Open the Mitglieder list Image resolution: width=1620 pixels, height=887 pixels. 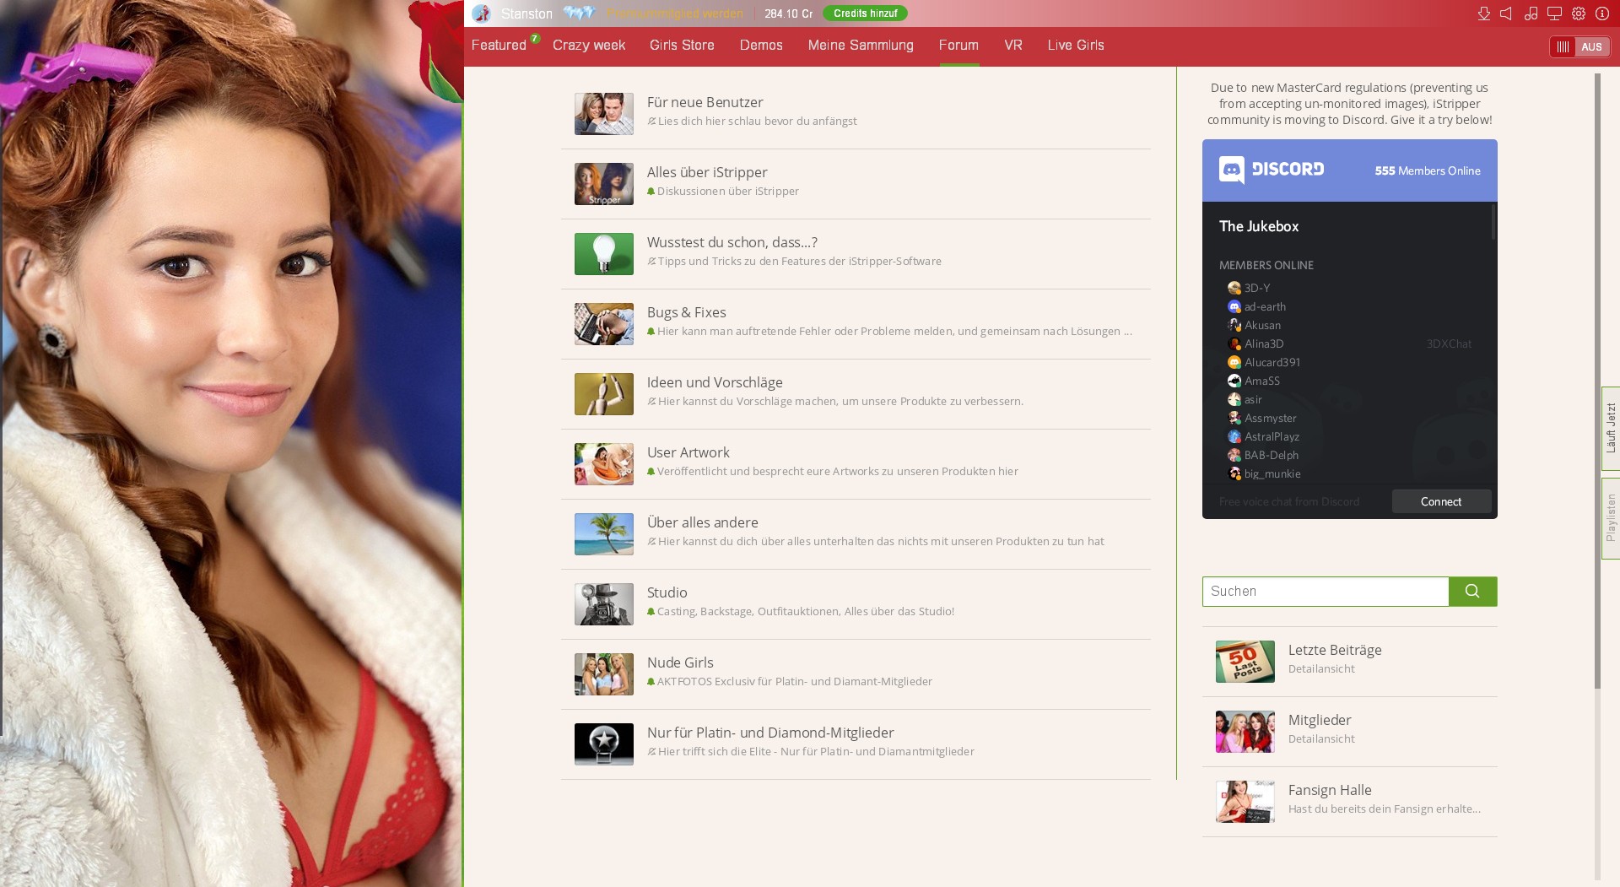point(1350,732)
